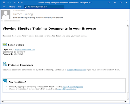
Task: Open the File menu
Action: pyautogui.click(x=4, y=7)
